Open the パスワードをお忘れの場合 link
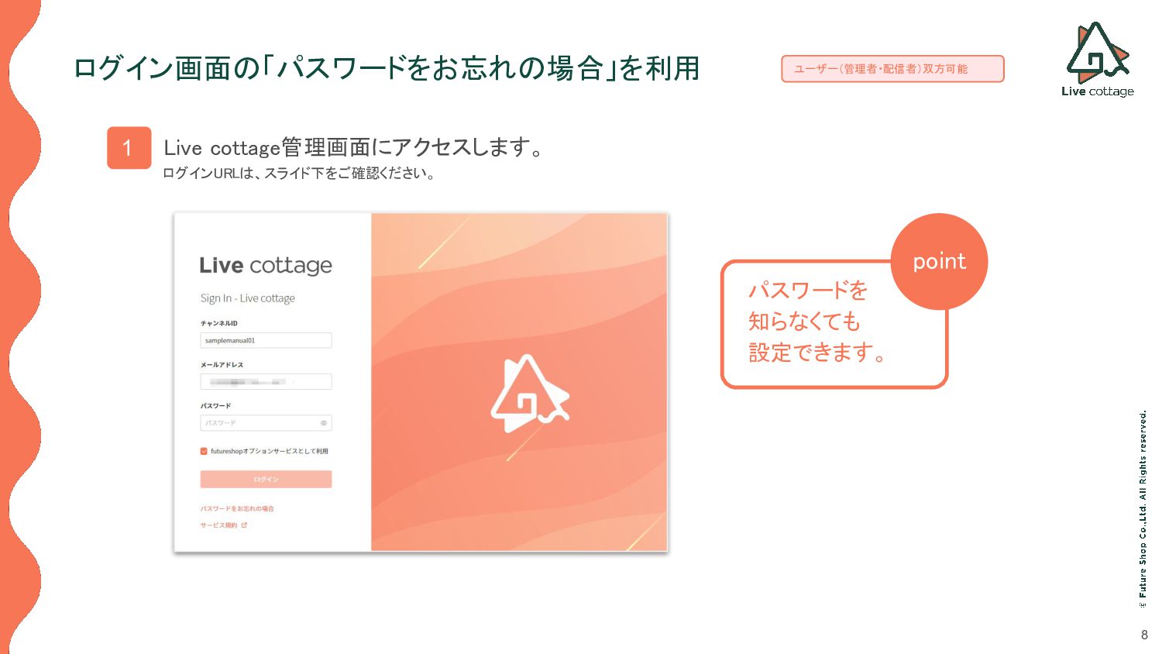Screen dimensions: 1162x654 (237, 509)
